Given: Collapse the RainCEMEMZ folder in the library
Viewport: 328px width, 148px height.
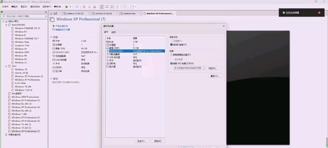Looking at the screenshot, I should (x=7, y=25).
